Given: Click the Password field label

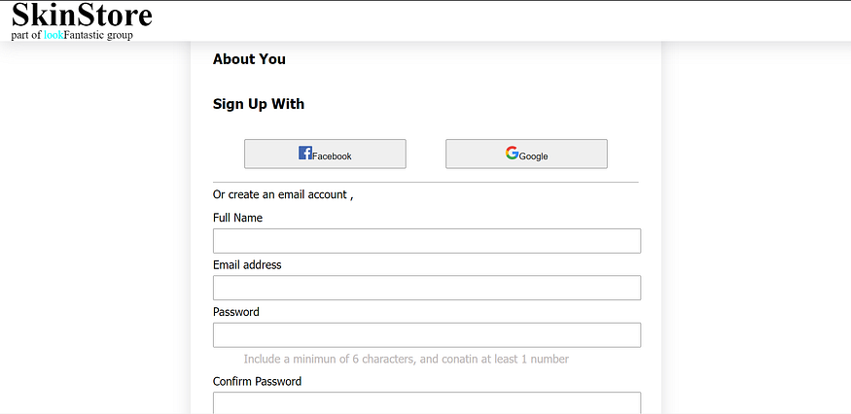Looking at the screenshot, I should pyautogui.click(x=236, y=312).
